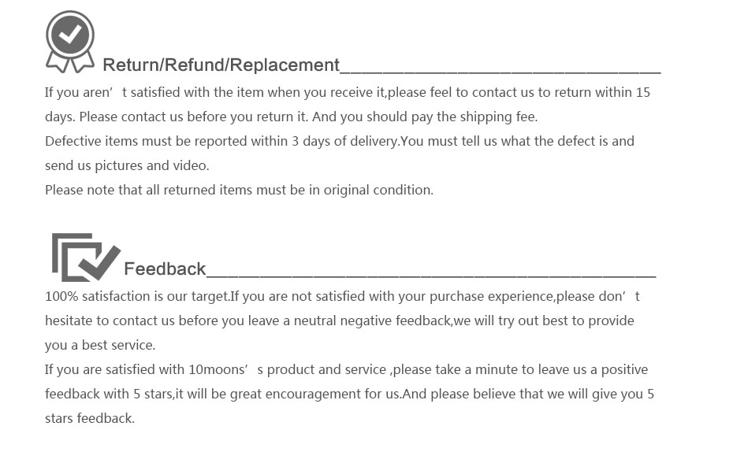
Task: Click the horizontal rule after the Feedback heading
Action: click(431, 276)
